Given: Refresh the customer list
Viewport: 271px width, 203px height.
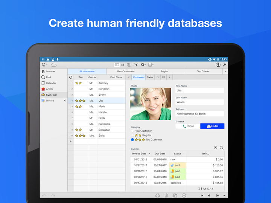Looking at the screenshot, I should [x=70, y=77].
